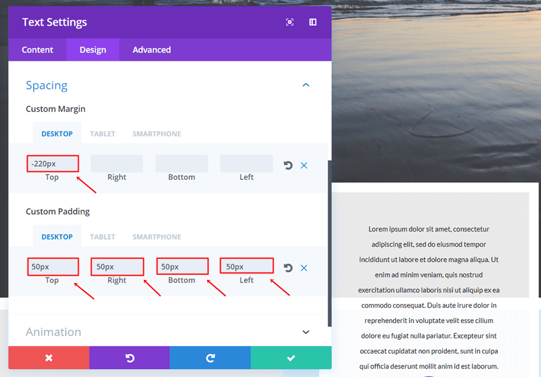
Task: Click the Custom Padding Left field
Action: click(x=247, y=266)
